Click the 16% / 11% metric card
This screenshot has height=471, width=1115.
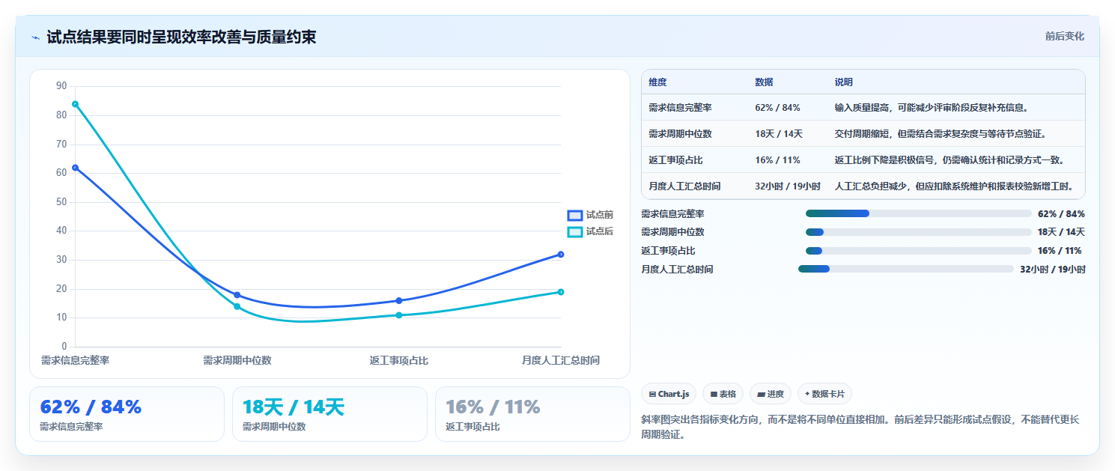point(532,414)
